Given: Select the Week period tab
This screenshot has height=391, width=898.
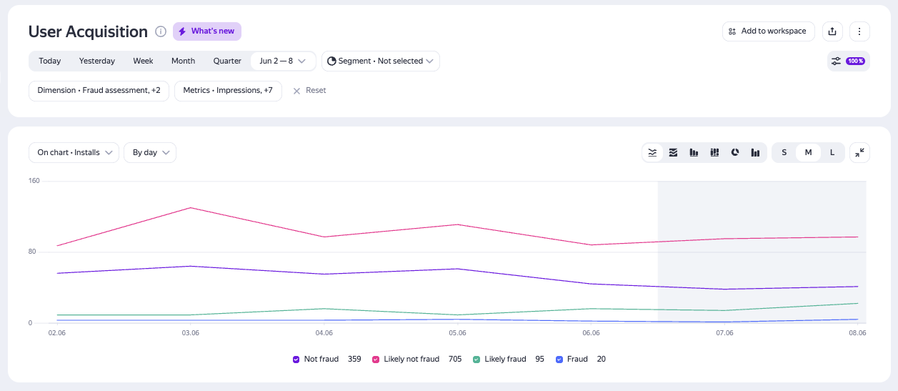Looking at the screenshot, I should 143,61.
